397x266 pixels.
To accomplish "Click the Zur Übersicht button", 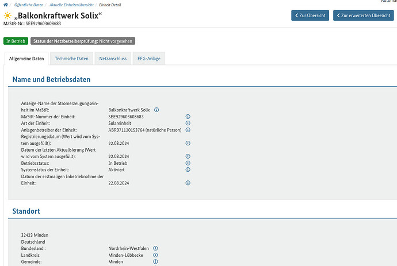I will tap(310, 16).
